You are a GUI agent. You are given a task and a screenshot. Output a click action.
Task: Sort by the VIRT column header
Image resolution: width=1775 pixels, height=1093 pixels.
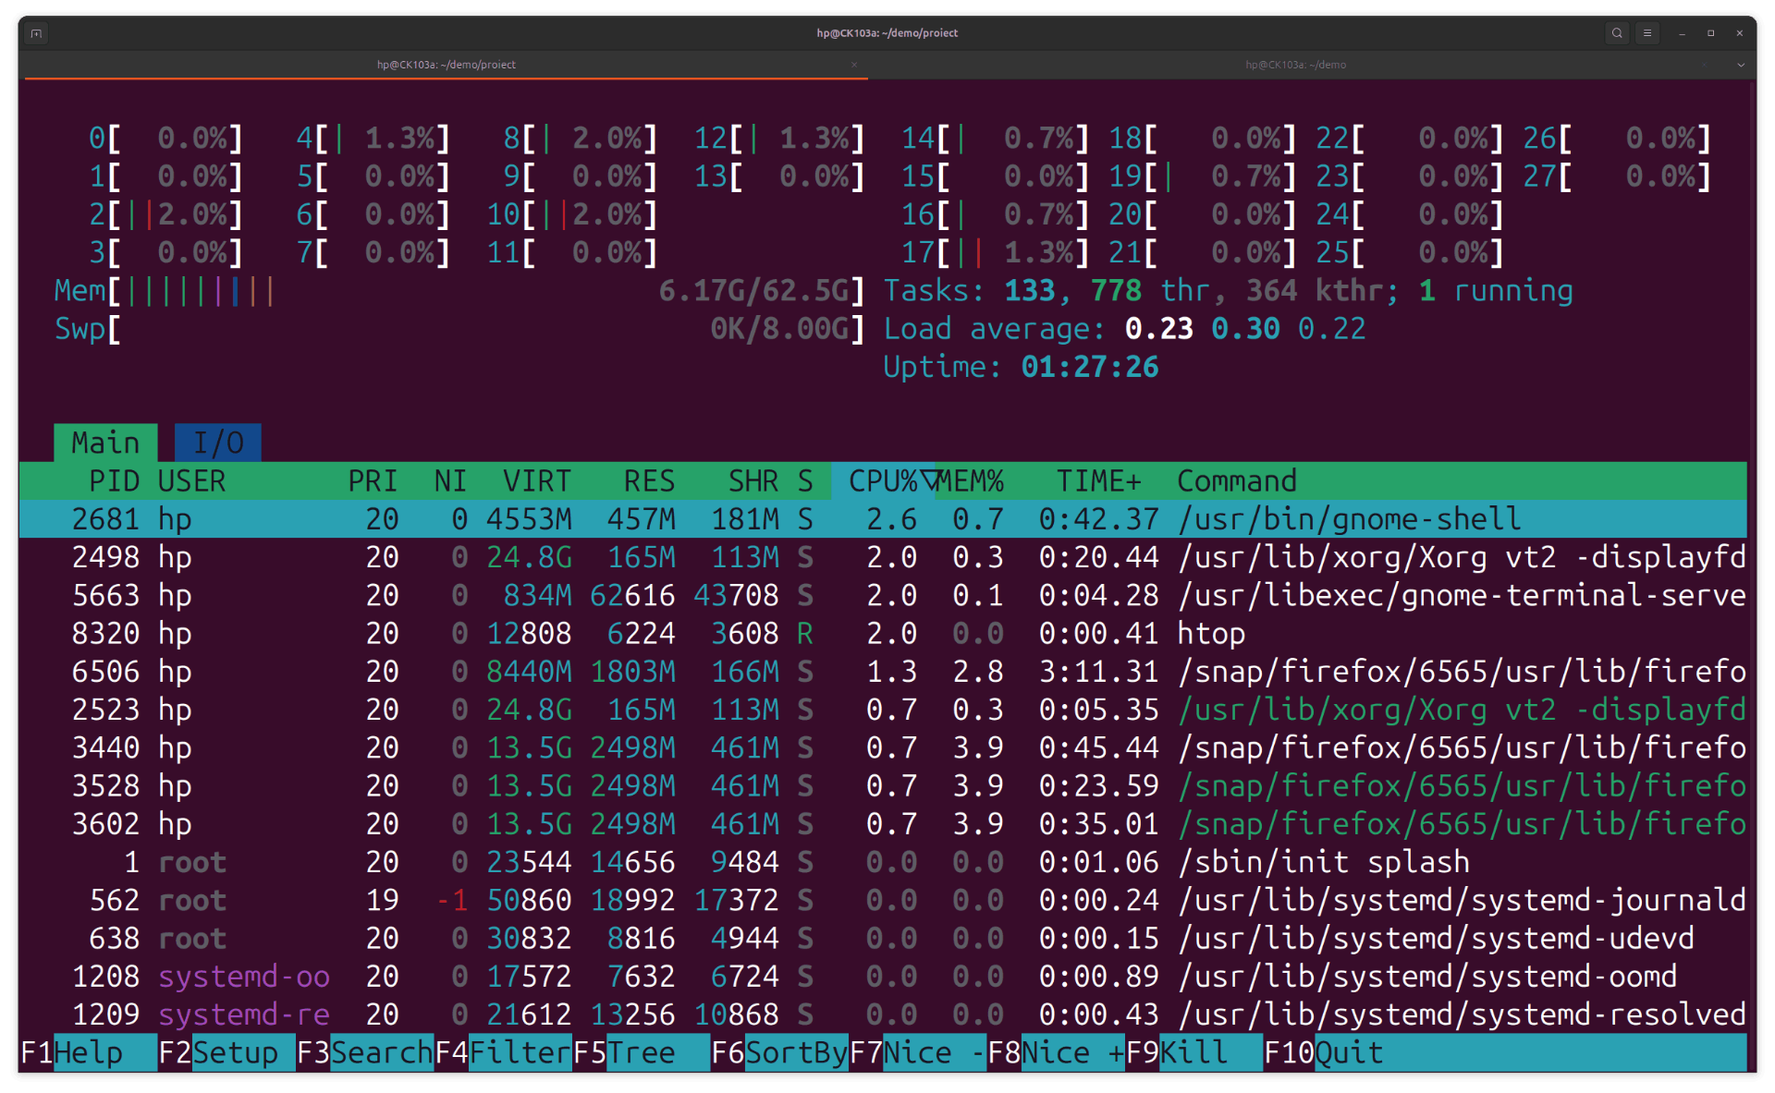pos(537,481)
